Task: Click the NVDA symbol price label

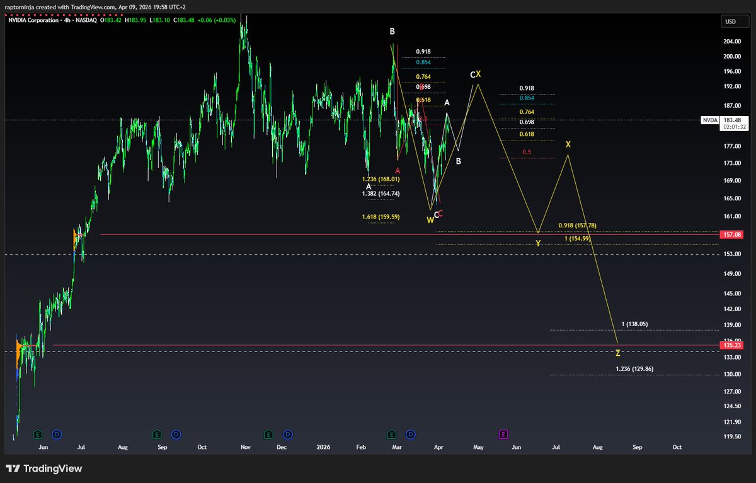Action: (709, 120)
